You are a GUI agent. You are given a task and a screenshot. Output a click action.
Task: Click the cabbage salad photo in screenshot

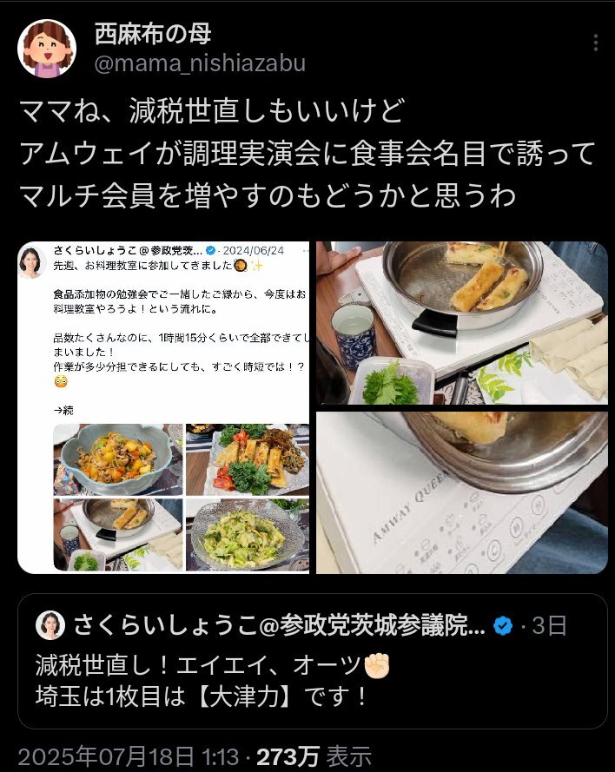(248, 535)
